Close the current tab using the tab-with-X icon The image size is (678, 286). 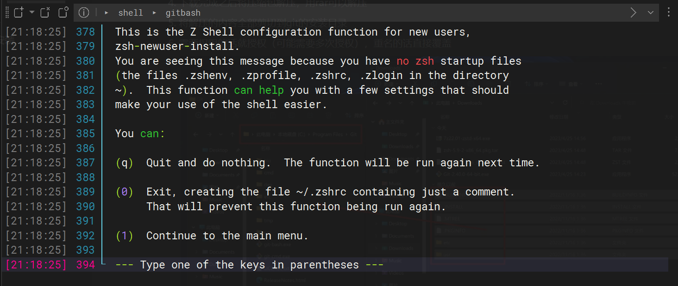coord(45,12)
